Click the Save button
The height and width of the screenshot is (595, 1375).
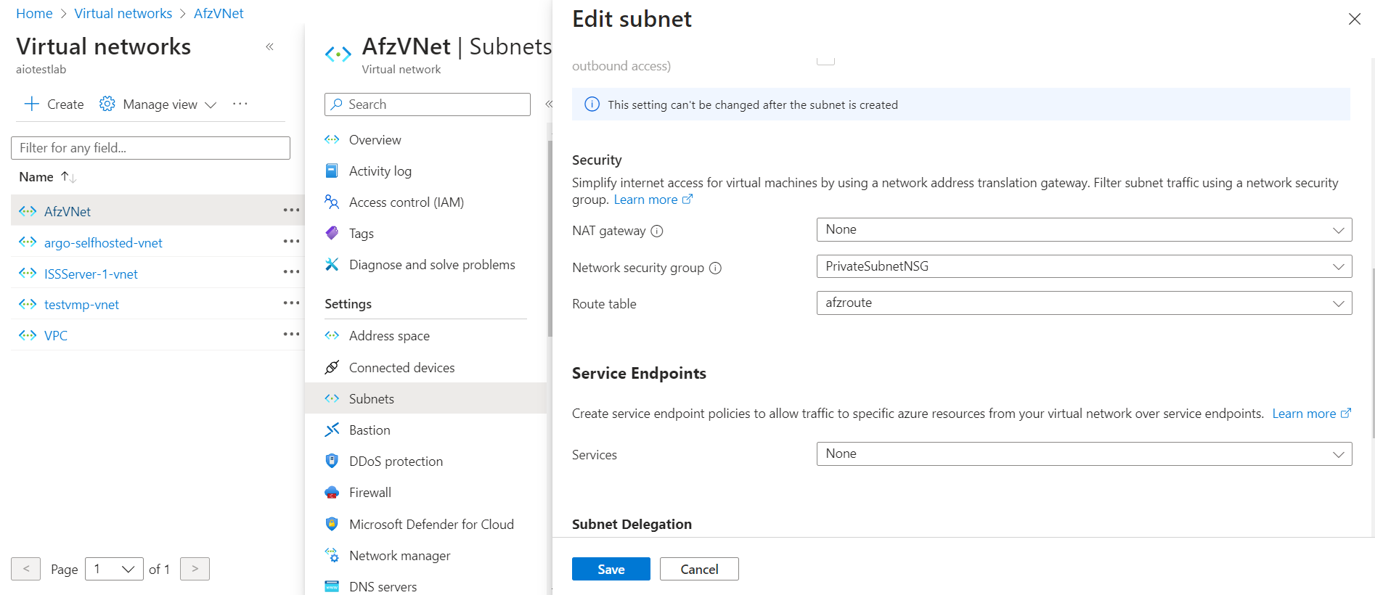click(611, 570)
